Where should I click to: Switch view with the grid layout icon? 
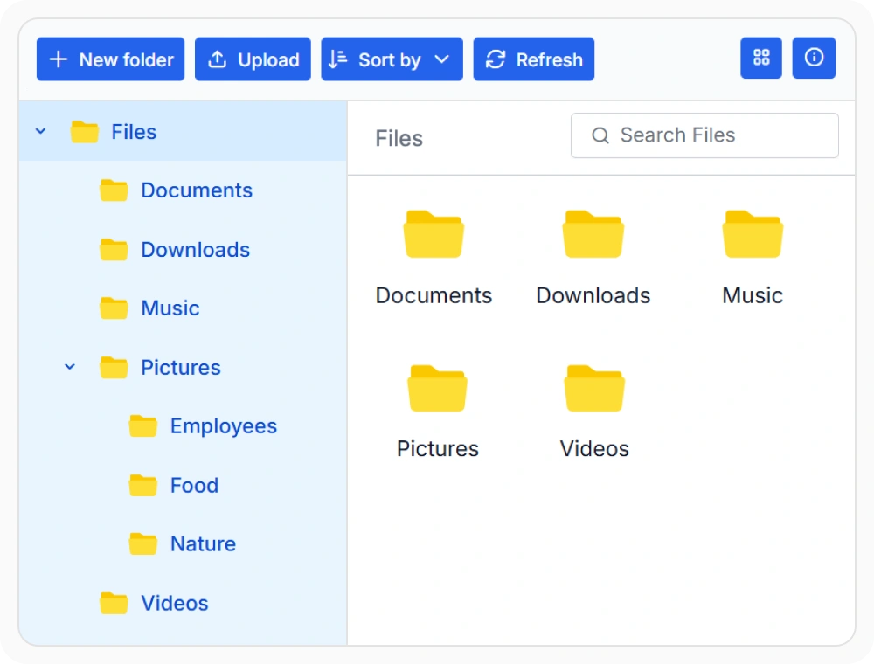pyautogui.click(x=761, y=58)
